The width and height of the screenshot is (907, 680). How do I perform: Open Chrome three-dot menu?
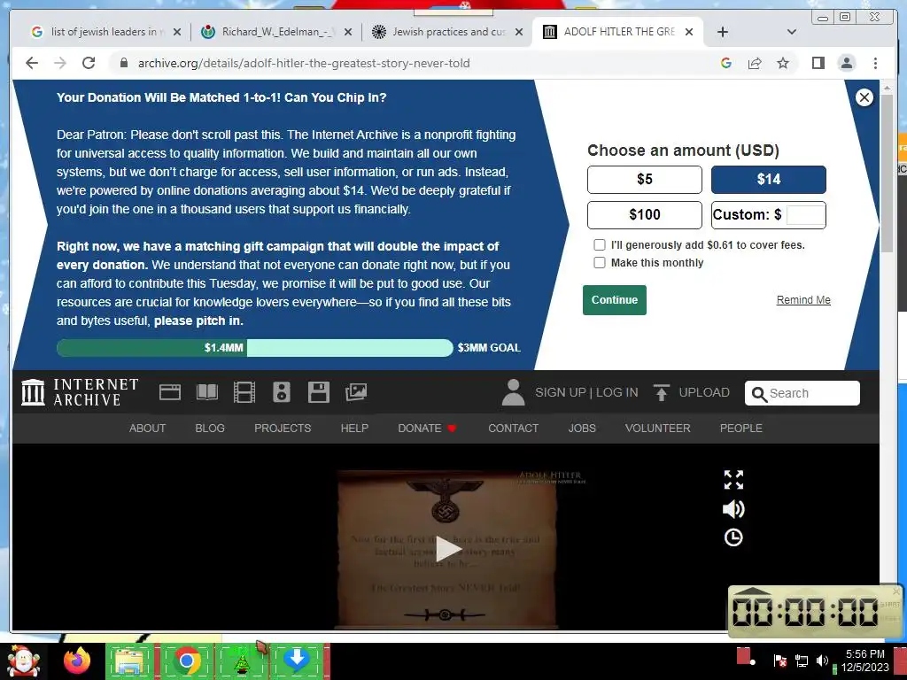(875, 63)
